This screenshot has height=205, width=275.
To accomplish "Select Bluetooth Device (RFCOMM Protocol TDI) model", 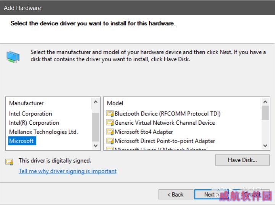I will [x=168, y=114].
